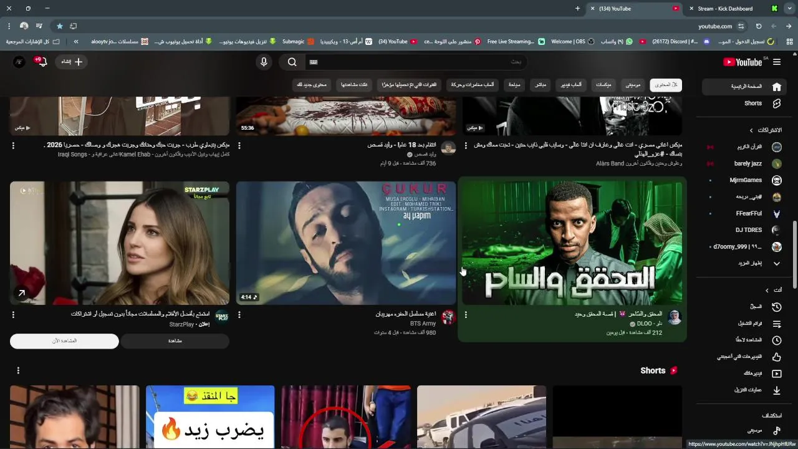Image resolution: width=798 pixels, height=449 pixels.
Task: Select the Action-adventure games chip
Action: [473, 85]
